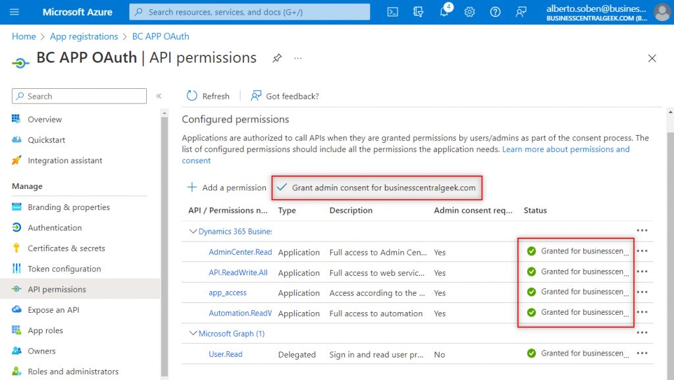This screenshot has height=380, width=674.
Task: Click Got feedback? in the toolbar
Action: pos(285,96)
